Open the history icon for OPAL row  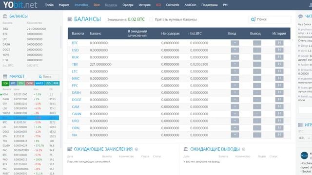279,128
